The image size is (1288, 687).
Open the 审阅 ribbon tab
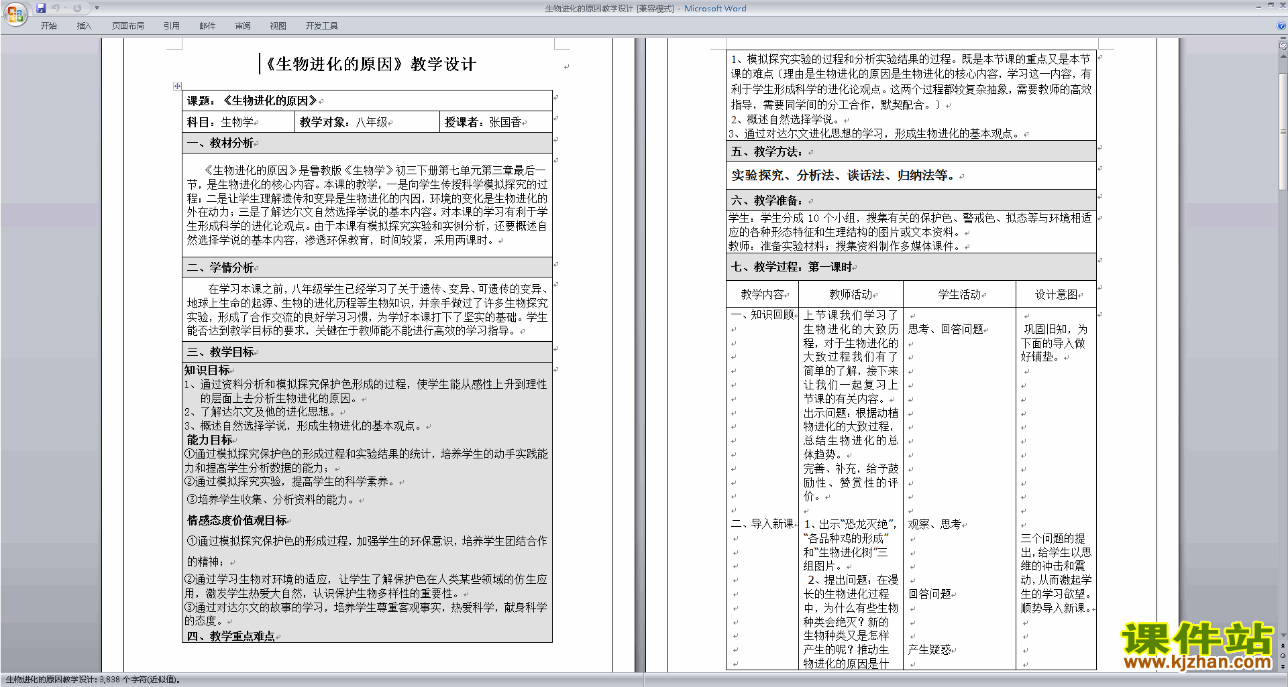(243, 25)
